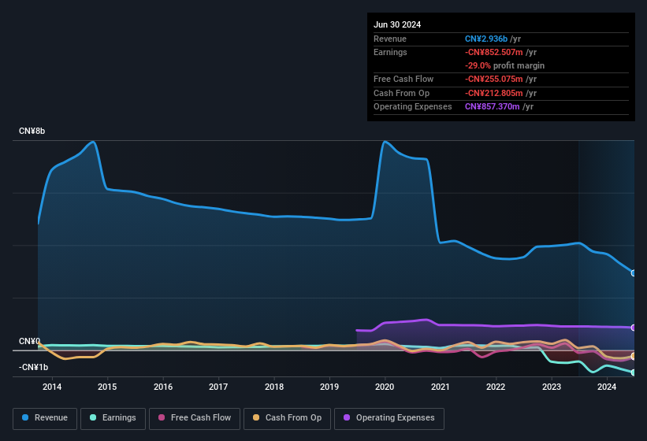This screenshot has width=647, height=441.
Task: Click the -CN¥852.507m earnings value
Action: [494, 52]
